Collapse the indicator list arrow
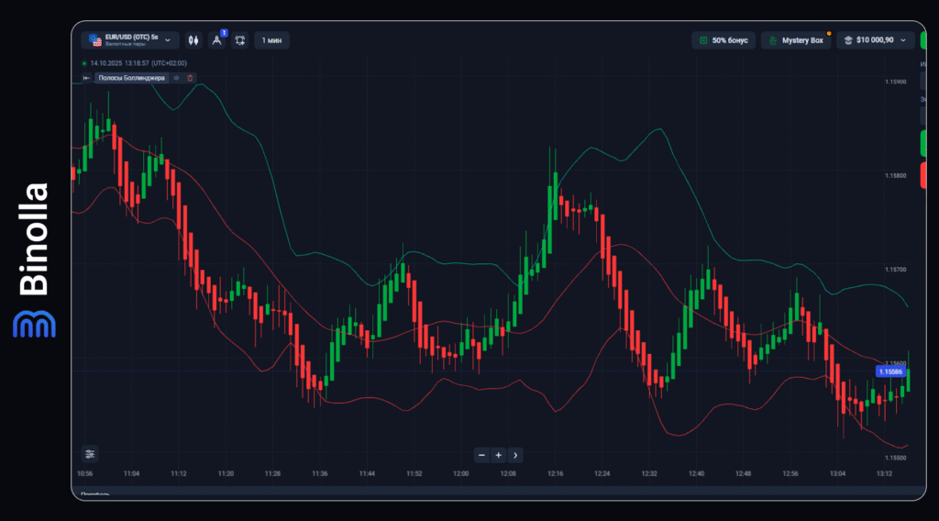Image resolution: width=939 pixels, height=521 pixels. pos(86,78)
